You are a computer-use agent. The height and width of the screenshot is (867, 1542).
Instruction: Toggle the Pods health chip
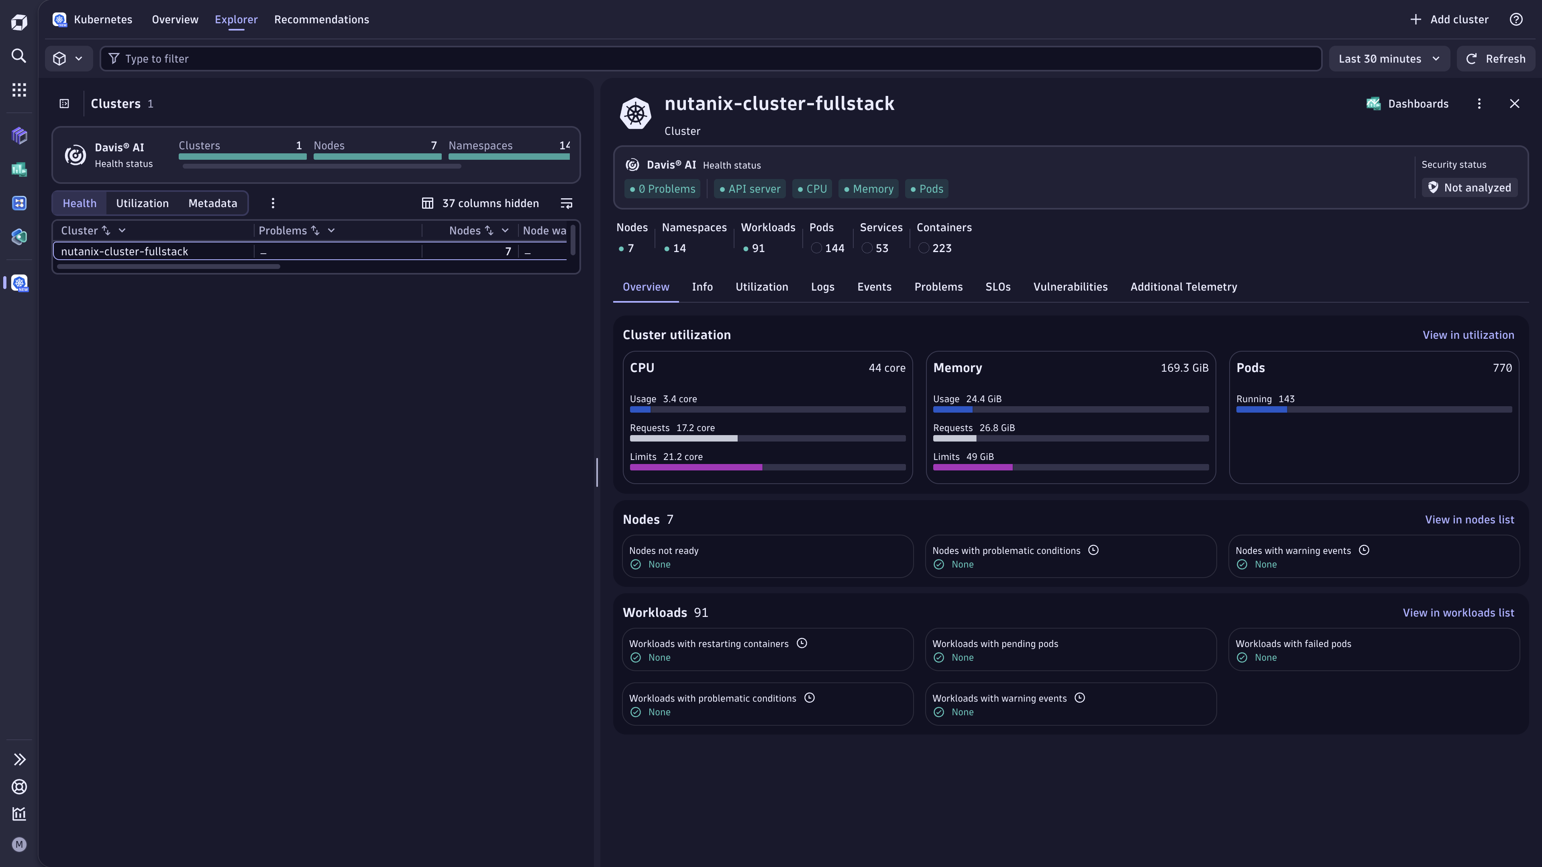click(x=927, y=189)
